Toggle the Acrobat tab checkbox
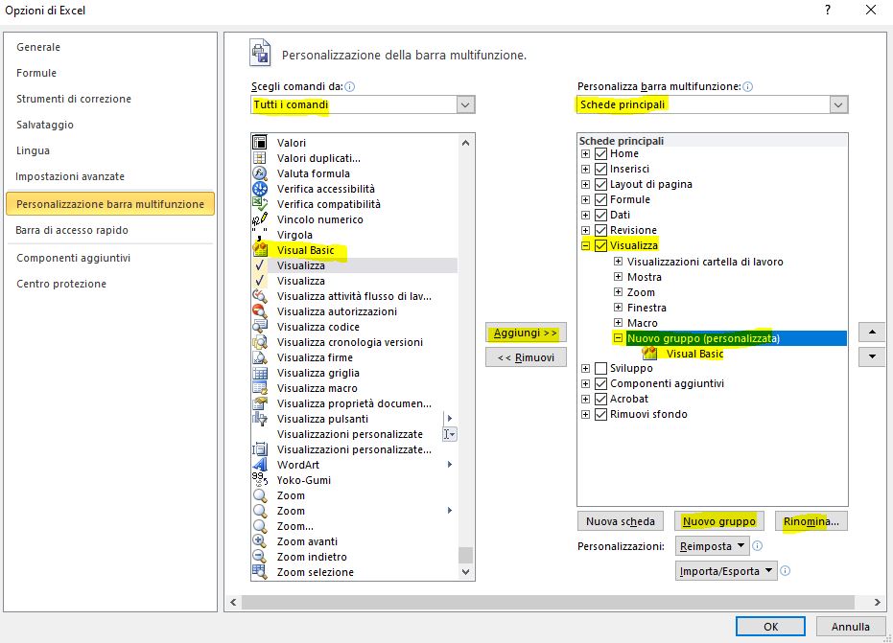This screenshot has width=893, height=643. (x=600, y=399)
